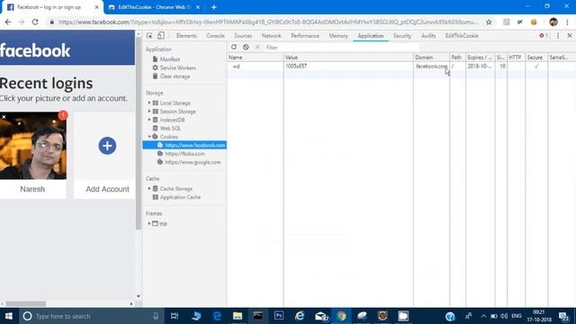The width and height of the screenshot is (576, 324).
Task: Open File Explorer from the taskbar
Action: point(238,316)
